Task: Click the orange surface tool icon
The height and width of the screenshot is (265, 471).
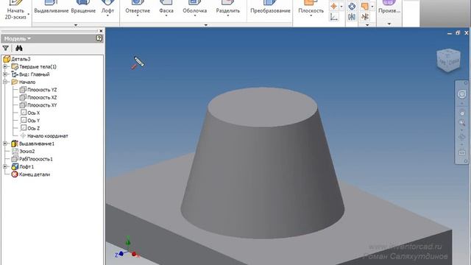Action: point(365,6)
